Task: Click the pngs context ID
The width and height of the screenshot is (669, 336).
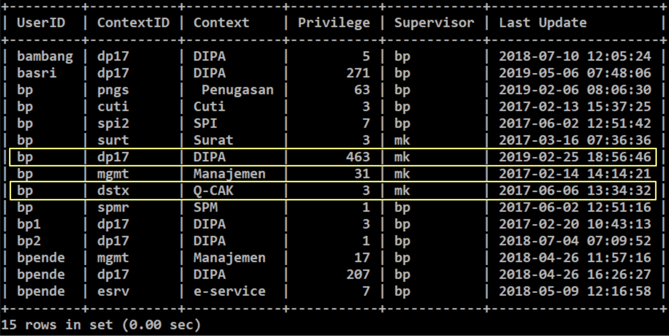Action: pyautogui.click(x=113, y=90)
